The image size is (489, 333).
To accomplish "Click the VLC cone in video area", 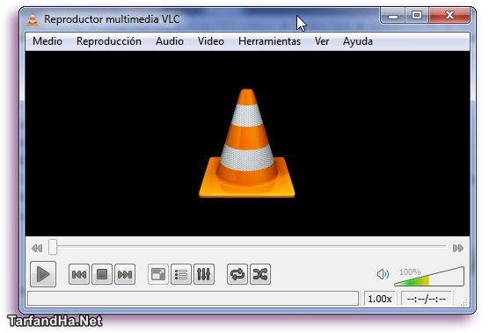I will (x=247, y=143).
